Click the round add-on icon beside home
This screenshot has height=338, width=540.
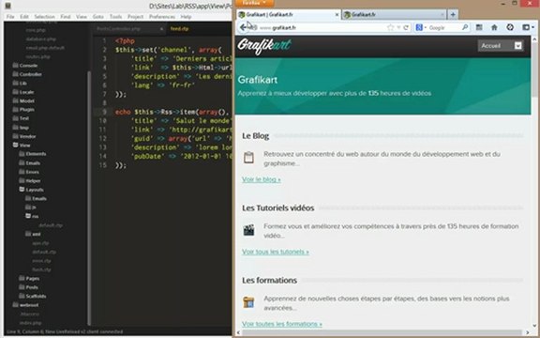tap(510, 27)
